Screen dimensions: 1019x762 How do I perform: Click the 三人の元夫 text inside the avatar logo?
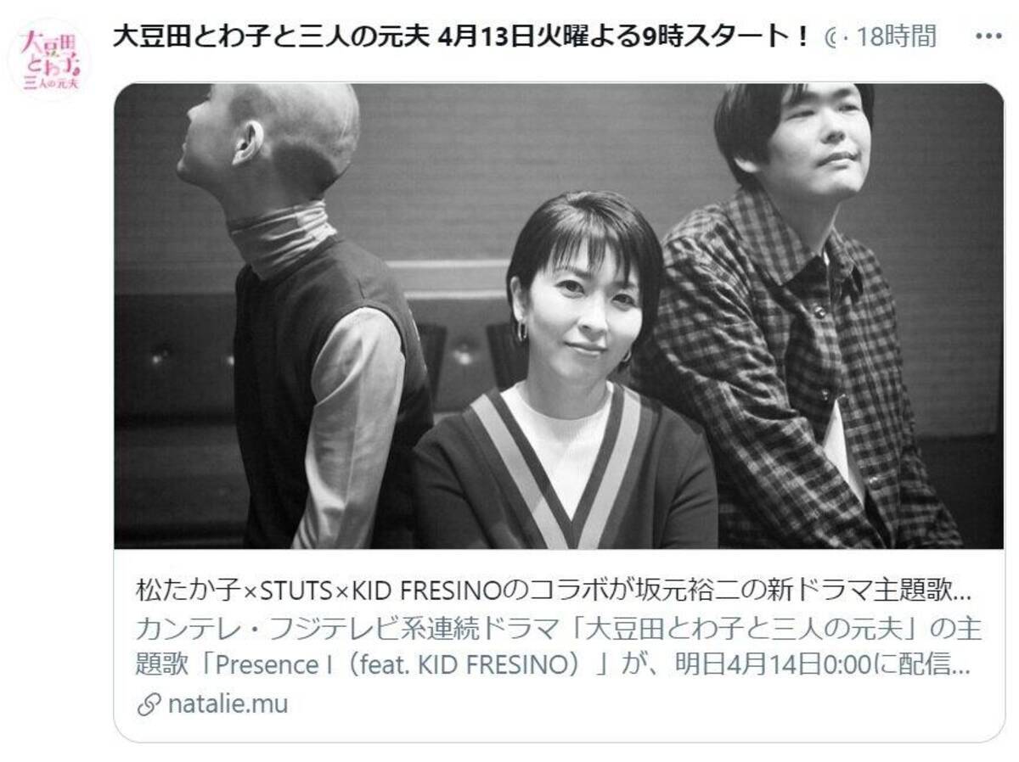pos(53,83)
